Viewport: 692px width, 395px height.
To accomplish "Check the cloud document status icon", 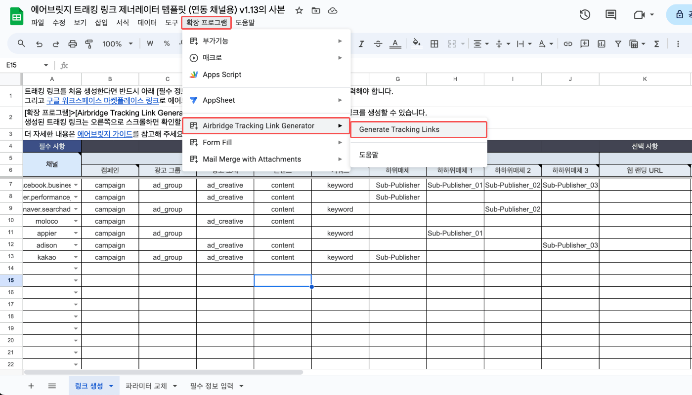I will [333, 10].
